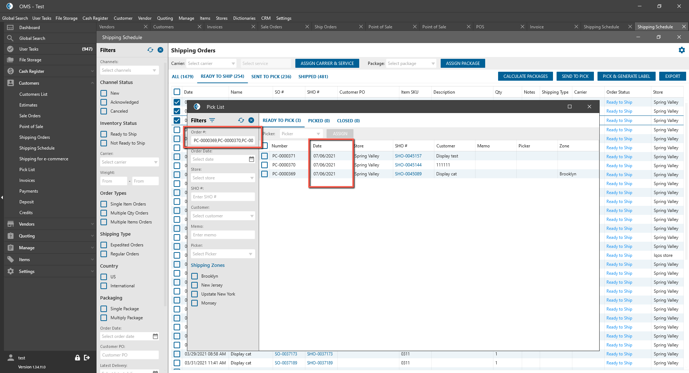Click the Shipping Orders settings gear icon
The height and width of the screenshot is (373, 689).
point(681,50)
